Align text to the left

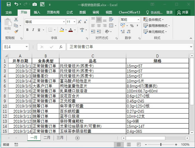pyautogui.click(x=93, y=26)
